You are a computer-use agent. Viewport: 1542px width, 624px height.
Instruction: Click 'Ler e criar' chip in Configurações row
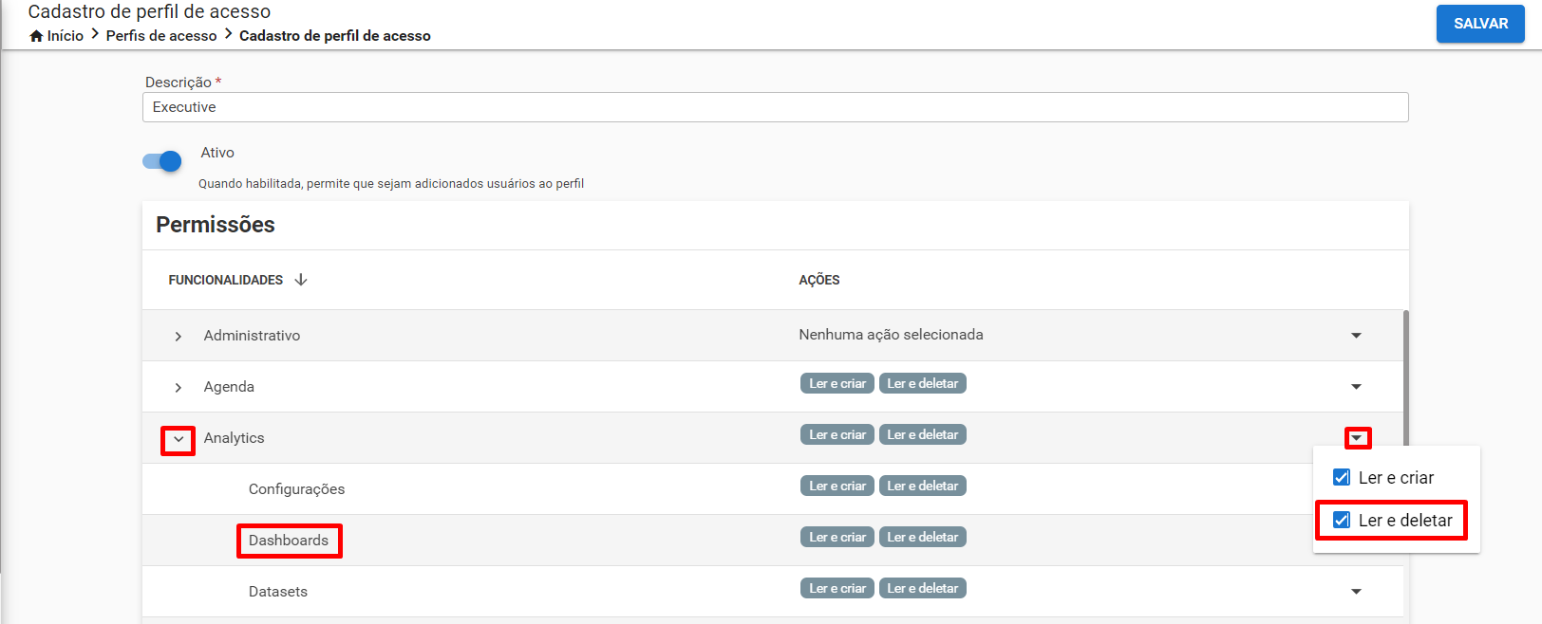coord(837,486)
